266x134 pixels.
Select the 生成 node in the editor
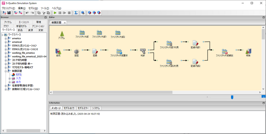tap(58, 51)
